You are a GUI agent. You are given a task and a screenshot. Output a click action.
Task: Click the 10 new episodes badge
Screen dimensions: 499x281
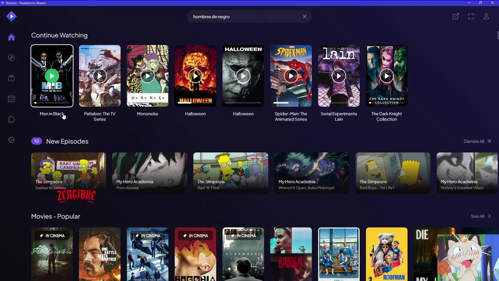pyautogui.click(x=36, y=141)
